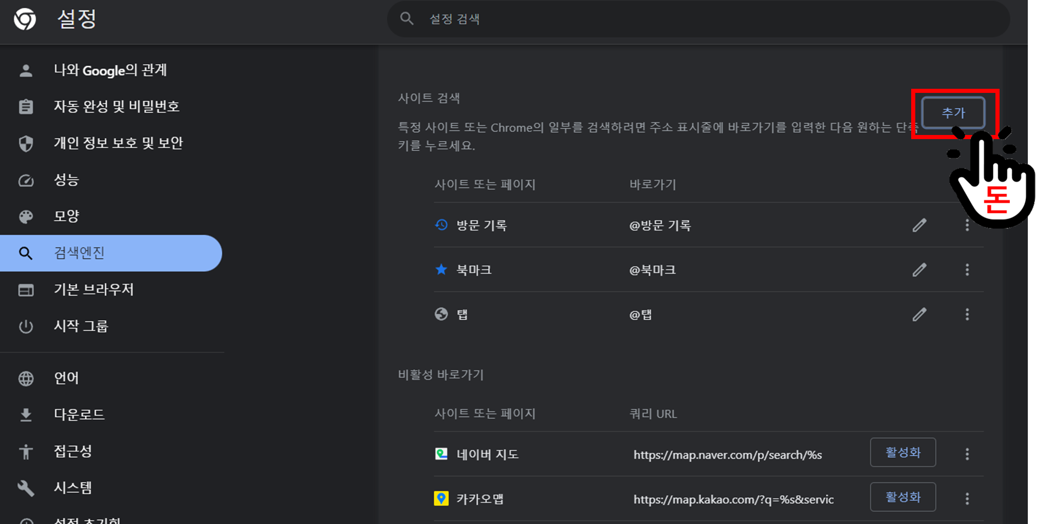Click the download arrow icon for 다운로드
1053x524 pixels.
pos(26,415)
